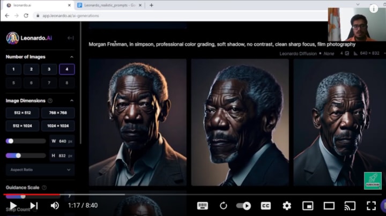386x216 pixels.
Task: Skip to next video
Action: (34, 206)
